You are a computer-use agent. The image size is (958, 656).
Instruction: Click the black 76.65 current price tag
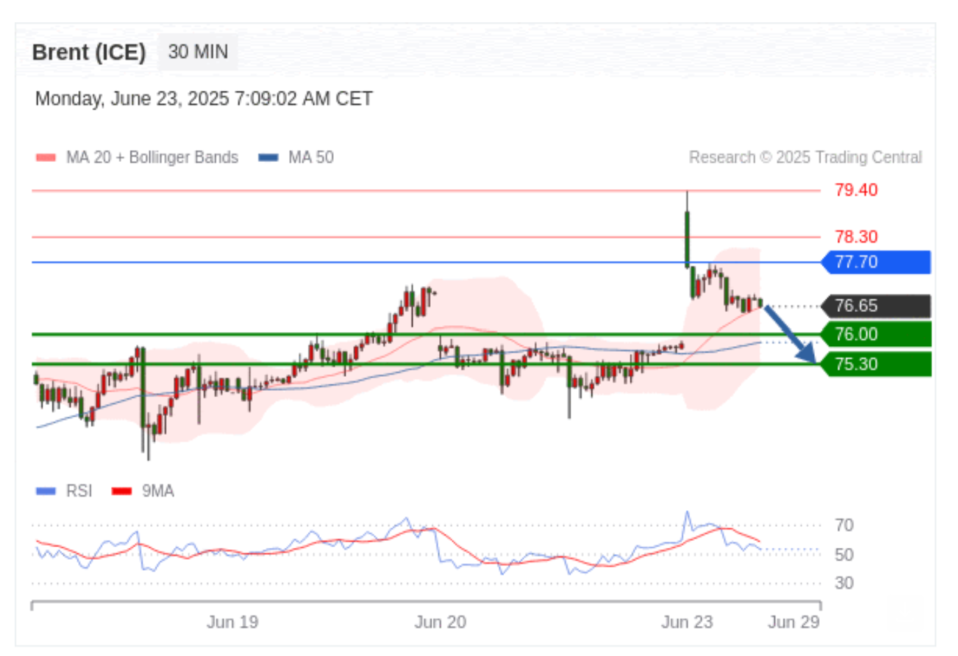tap(876, 306)
